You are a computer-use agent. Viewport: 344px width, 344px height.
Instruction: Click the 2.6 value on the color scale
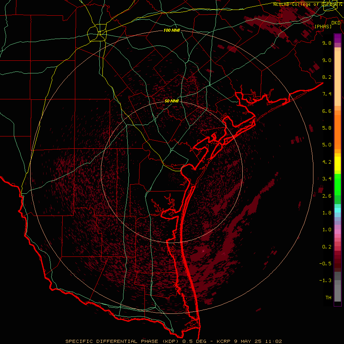click(327, 196)
